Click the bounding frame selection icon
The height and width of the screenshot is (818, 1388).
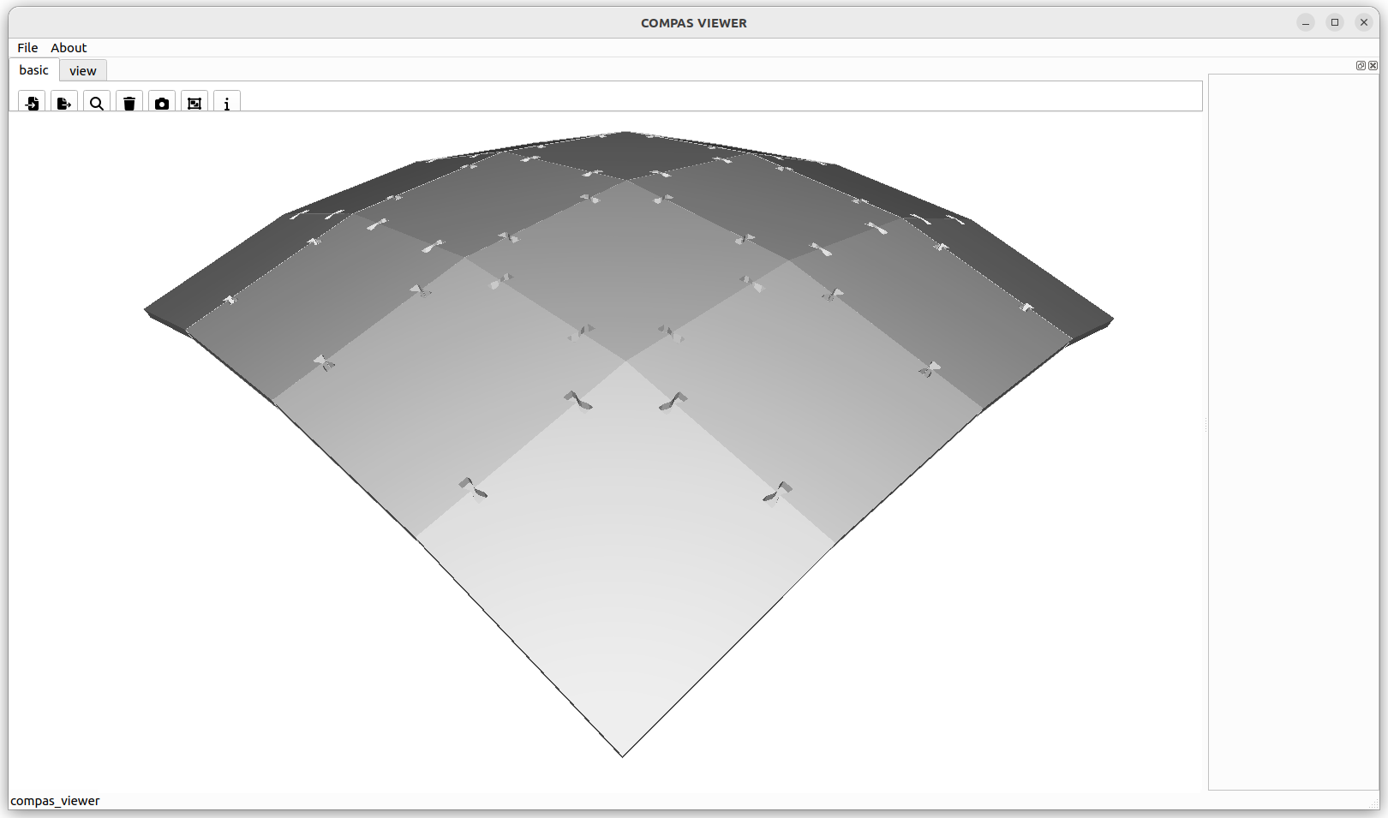[194, 103]
